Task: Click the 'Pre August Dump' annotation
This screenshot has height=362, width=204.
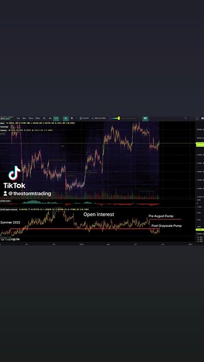Action: (x=161, y=216)
